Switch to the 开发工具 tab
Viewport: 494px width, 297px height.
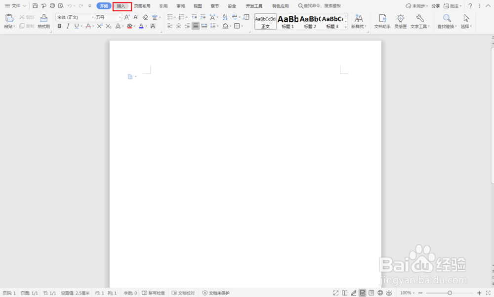pos(254,6)
